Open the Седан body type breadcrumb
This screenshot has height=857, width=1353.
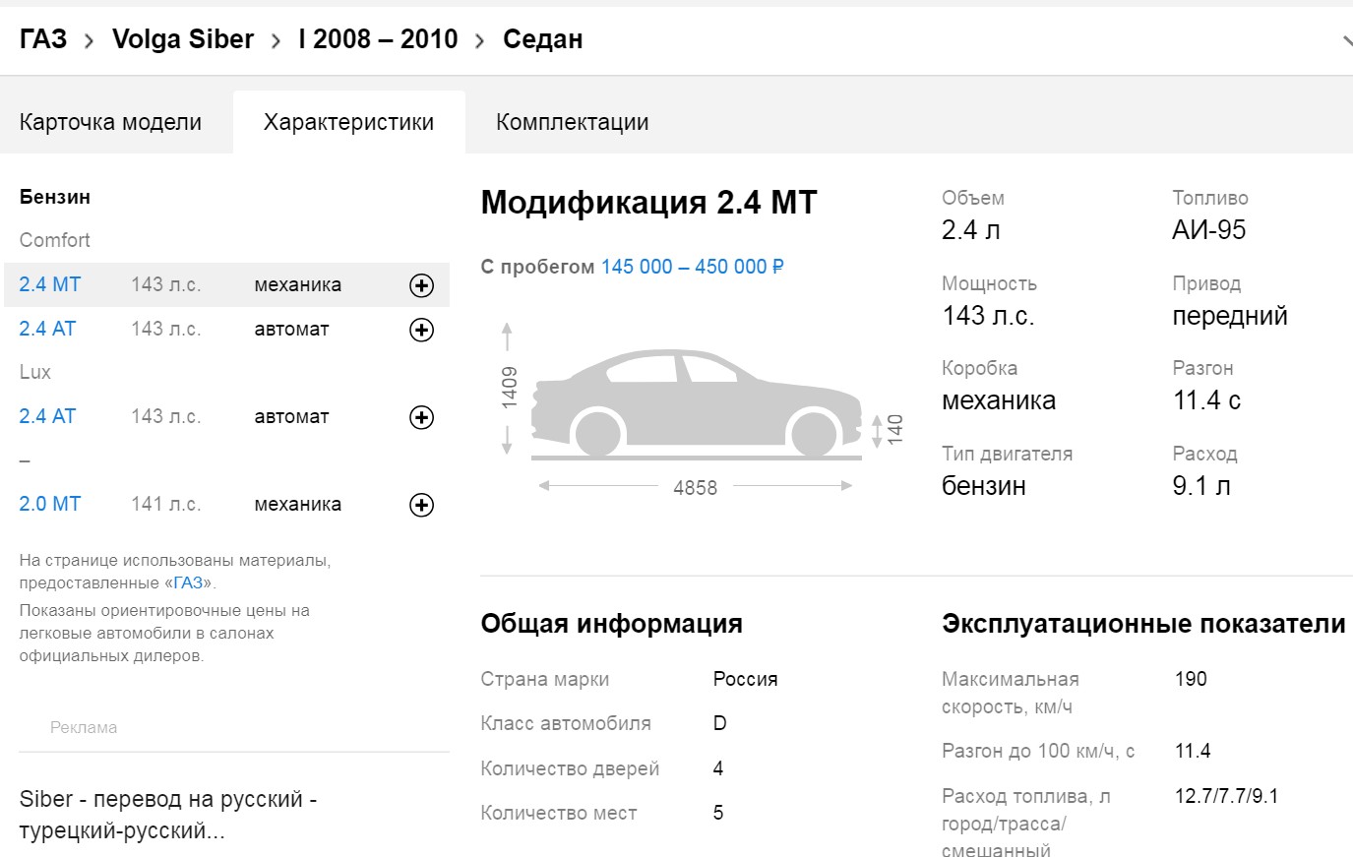543,39
